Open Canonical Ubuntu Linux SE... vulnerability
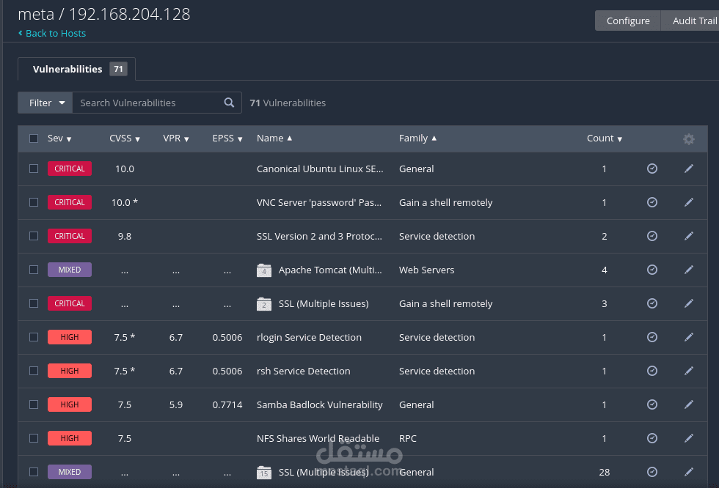 (x=320, y=169)
